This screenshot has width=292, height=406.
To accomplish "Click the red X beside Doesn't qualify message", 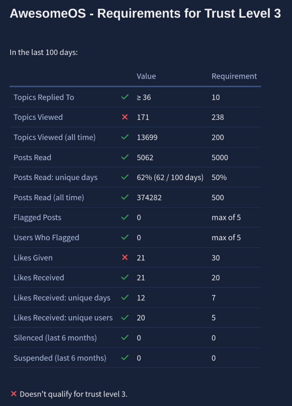I will point(14,394).
